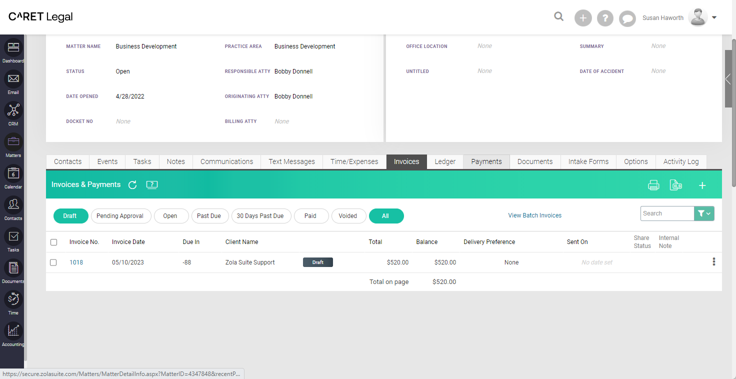Switch to the Options tab
736x379 pixels.
pyautogui.click(x=636, y=161)
